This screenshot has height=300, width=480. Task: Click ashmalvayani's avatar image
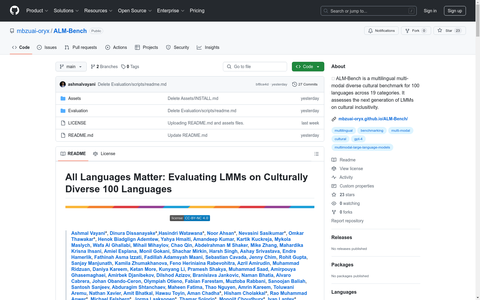(63, 84)
